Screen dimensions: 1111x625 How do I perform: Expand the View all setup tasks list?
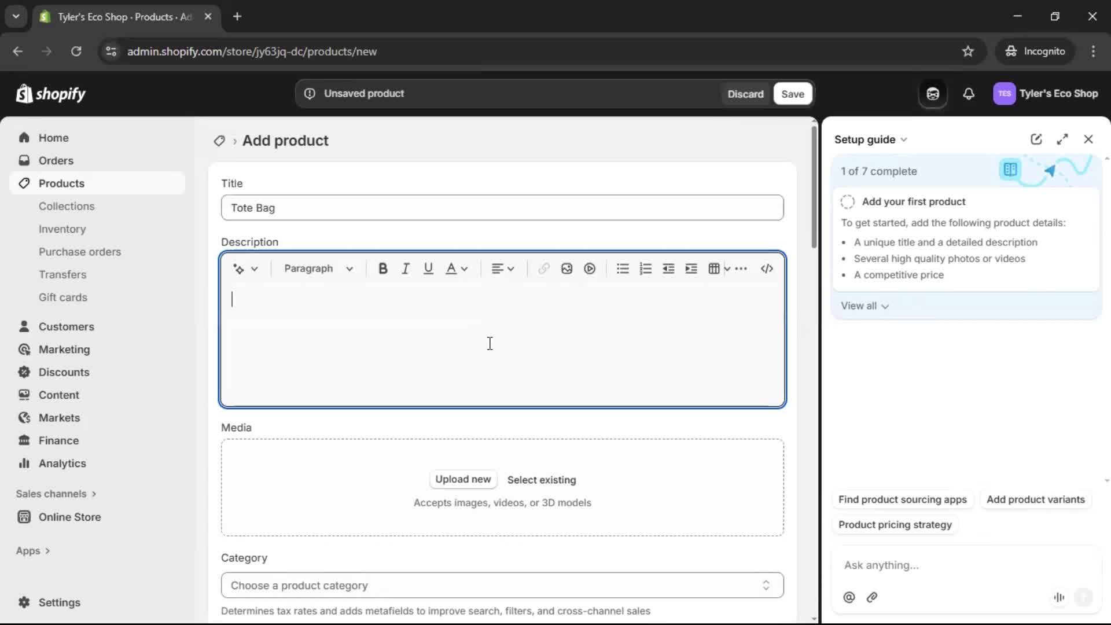pyautogui.click(x=864, y=306)
